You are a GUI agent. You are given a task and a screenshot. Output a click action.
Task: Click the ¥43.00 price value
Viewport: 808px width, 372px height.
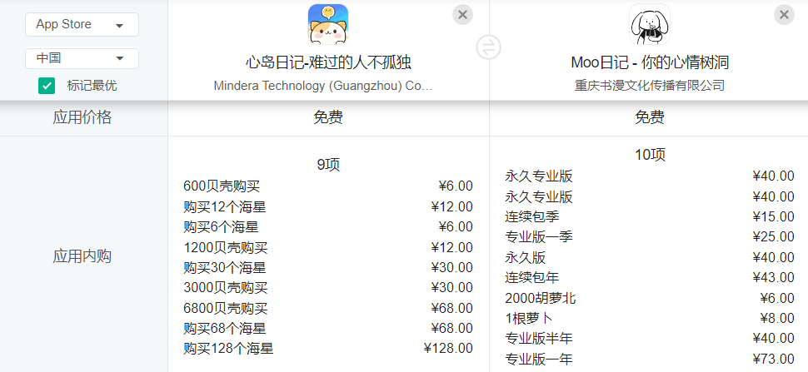click(774, 277)
